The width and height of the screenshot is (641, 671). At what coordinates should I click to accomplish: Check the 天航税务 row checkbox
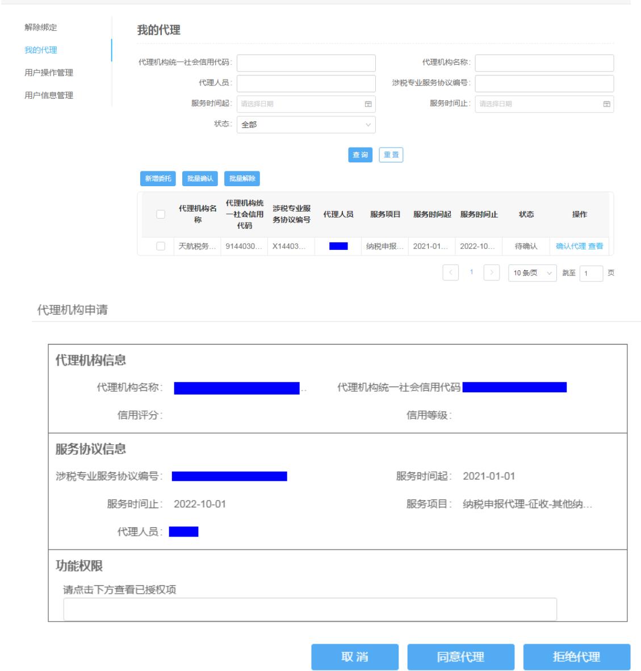(x=161, y=246)
